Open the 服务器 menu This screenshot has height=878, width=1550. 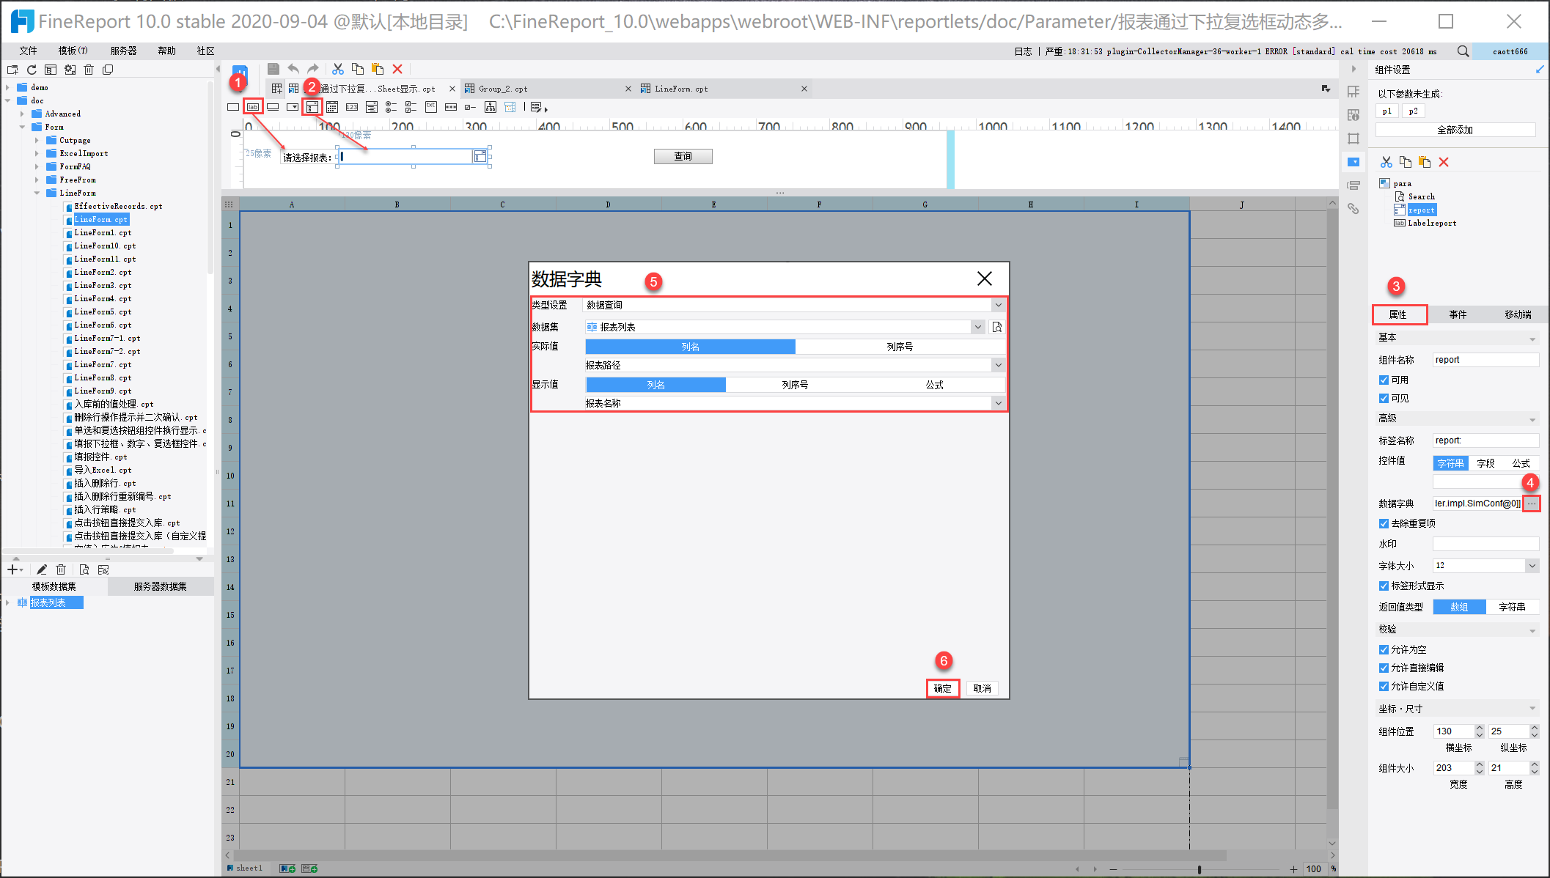click(x=123, y=51)
